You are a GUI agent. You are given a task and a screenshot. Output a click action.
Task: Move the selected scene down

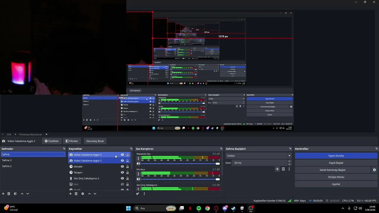(28, 194)
